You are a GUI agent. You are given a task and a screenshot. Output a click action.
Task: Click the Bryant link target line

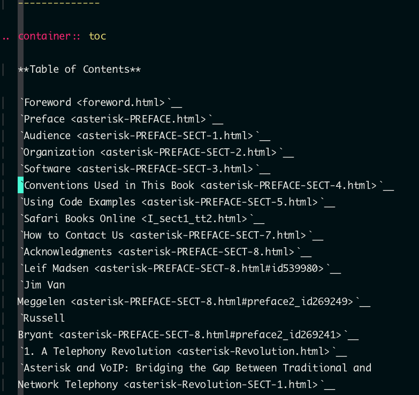(188, 335)
